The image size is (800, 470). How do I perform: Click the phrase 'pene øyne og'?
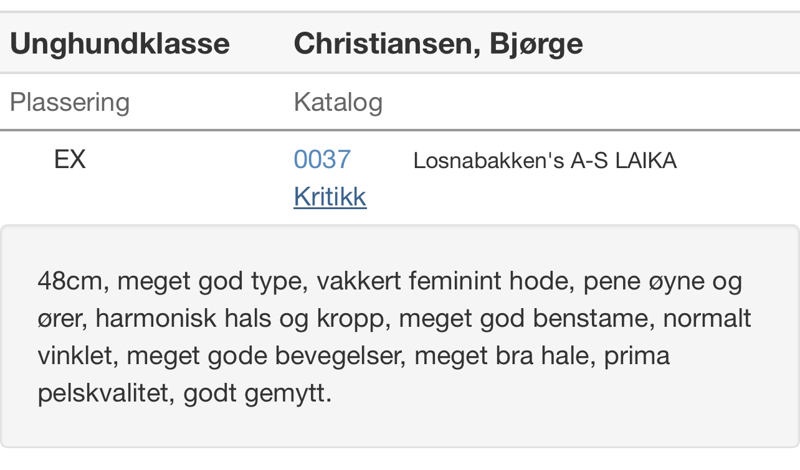pos(662,281)
